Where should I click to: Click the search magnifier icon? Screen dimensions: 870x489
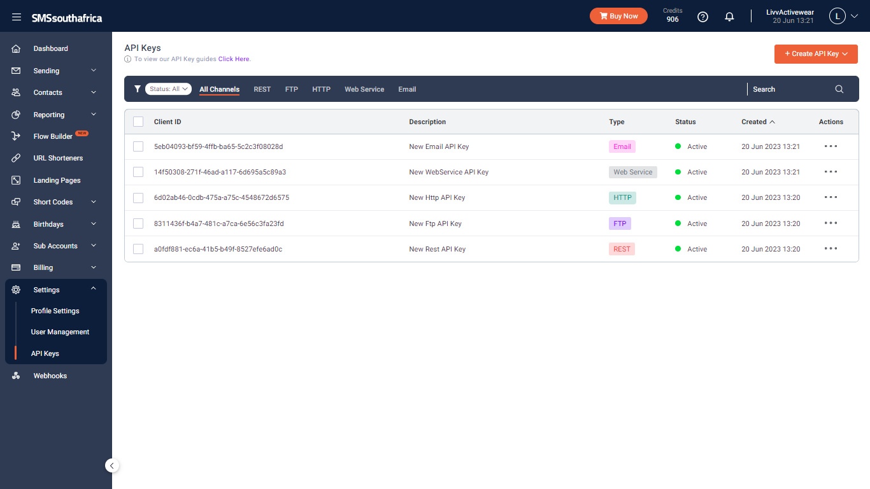[839, 89]
